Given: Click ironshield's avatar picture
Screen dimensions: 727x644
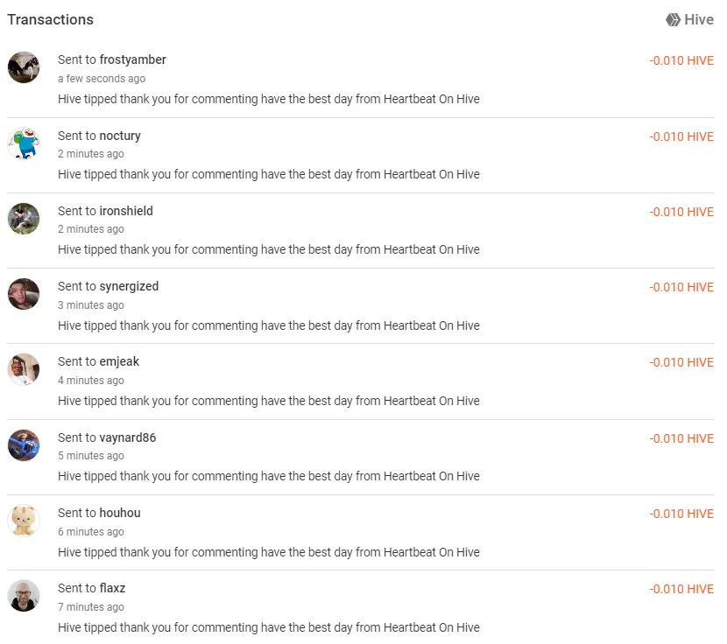Looking at the screenshot, I should coord(24,219).
